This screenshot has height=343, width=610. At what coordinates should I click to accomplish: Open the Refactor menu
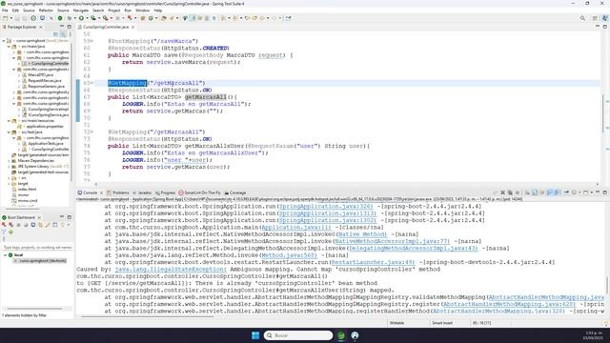tap(46, 10)
